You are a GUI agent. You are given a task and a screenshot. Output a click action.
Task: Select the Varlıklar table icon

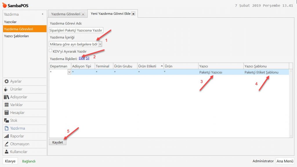pos(6,105)
